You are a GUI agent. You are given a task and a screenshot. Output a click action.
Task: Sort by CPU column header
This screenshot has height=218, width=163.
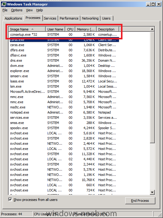tap(70, 29)
